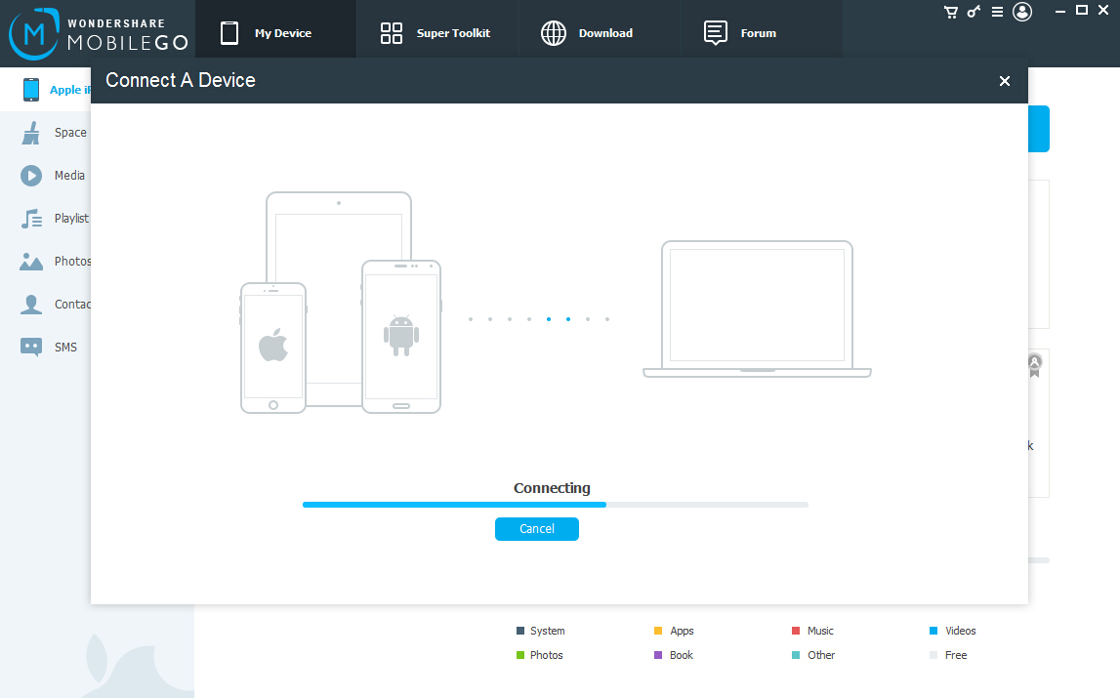Click the shopping cart icon
The width and height of the screenshot is (1120, 698).
pyautogui.click(x=950, y=12)
